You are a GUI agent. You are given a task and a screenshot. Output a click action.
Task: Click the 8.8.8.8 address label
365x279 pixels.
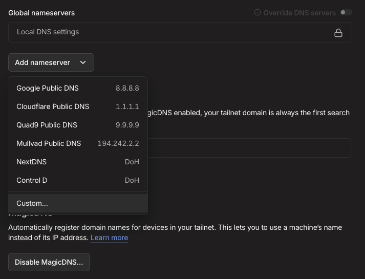click(127, 88)
